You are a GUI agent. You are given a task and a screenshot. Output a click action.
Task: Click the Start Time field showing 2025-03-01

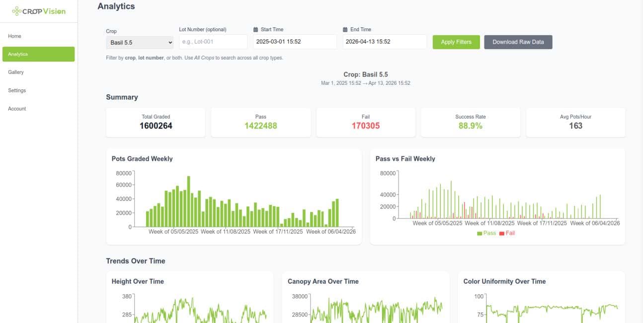coord(293,42)
